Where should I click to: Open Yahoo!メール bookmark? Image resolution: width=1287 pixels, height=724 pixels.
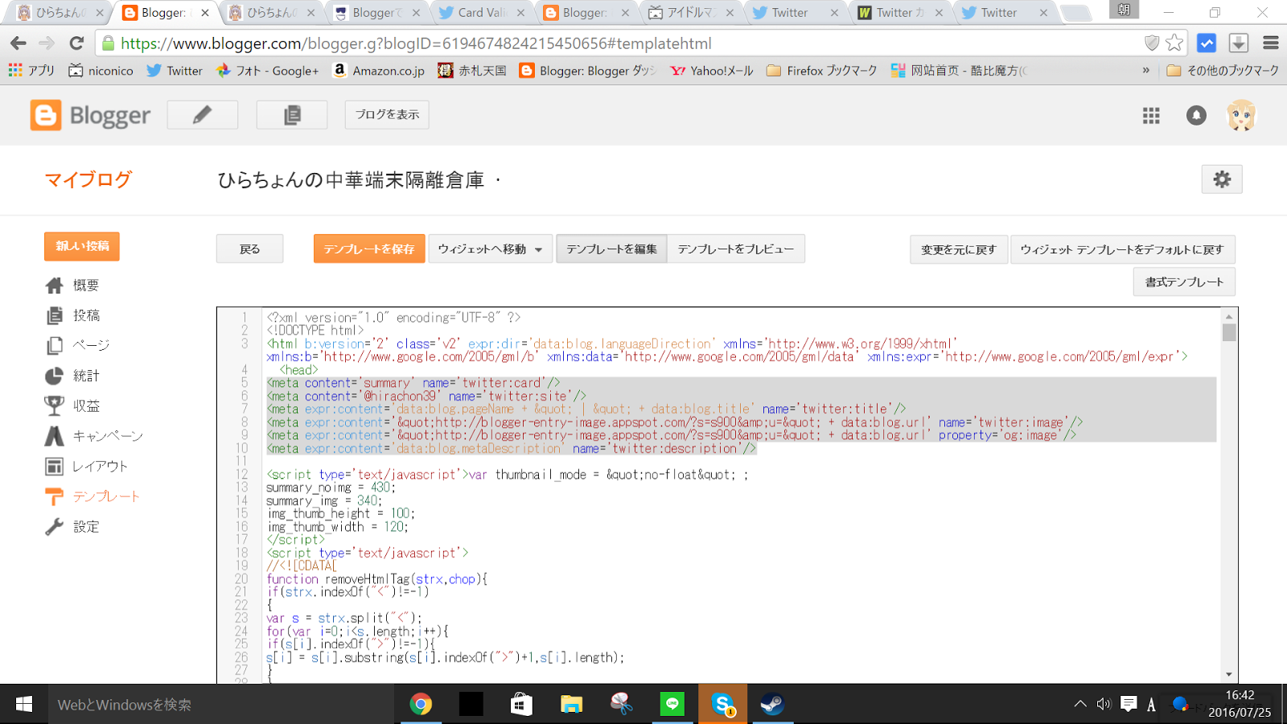point(712,70)
